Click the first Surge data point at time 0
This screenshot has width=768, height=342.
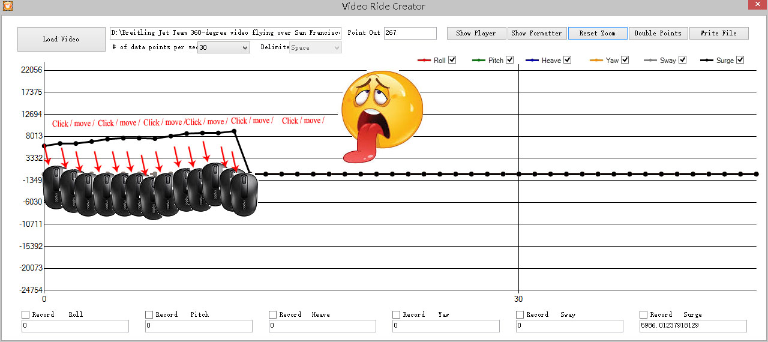coord(44,146)
